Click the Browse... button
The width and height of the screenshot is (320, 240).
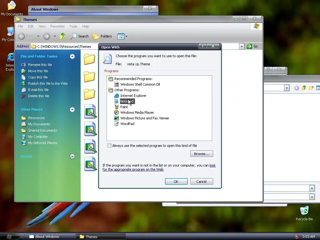tap(202, 154)
